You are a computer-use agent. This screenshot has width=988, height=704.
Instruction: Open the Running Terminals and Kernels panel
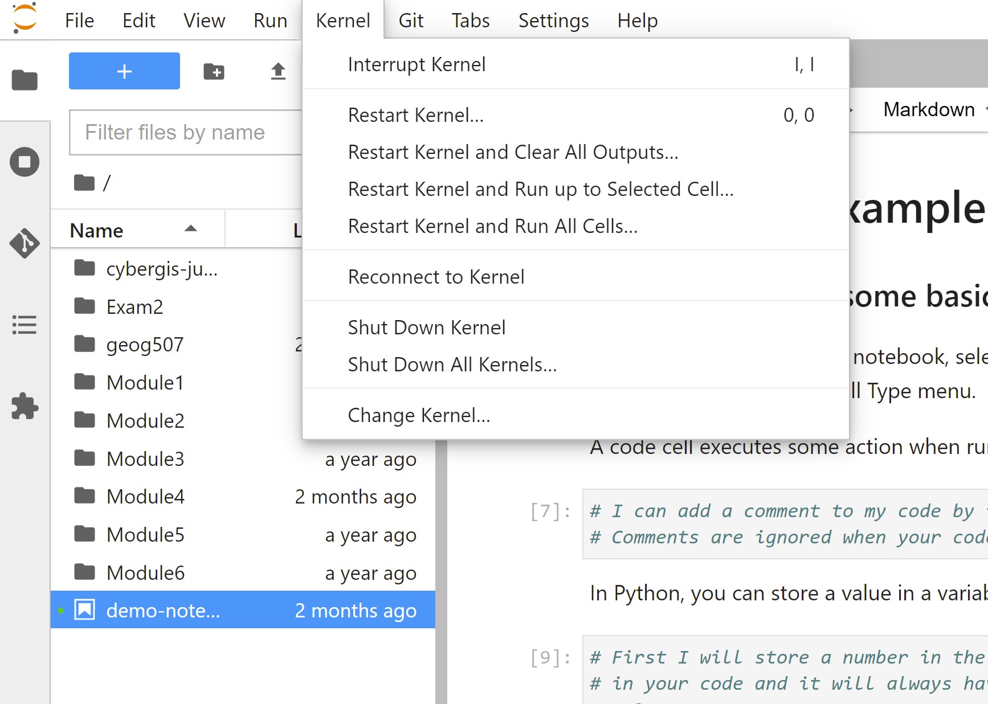(x=25, y=162)
